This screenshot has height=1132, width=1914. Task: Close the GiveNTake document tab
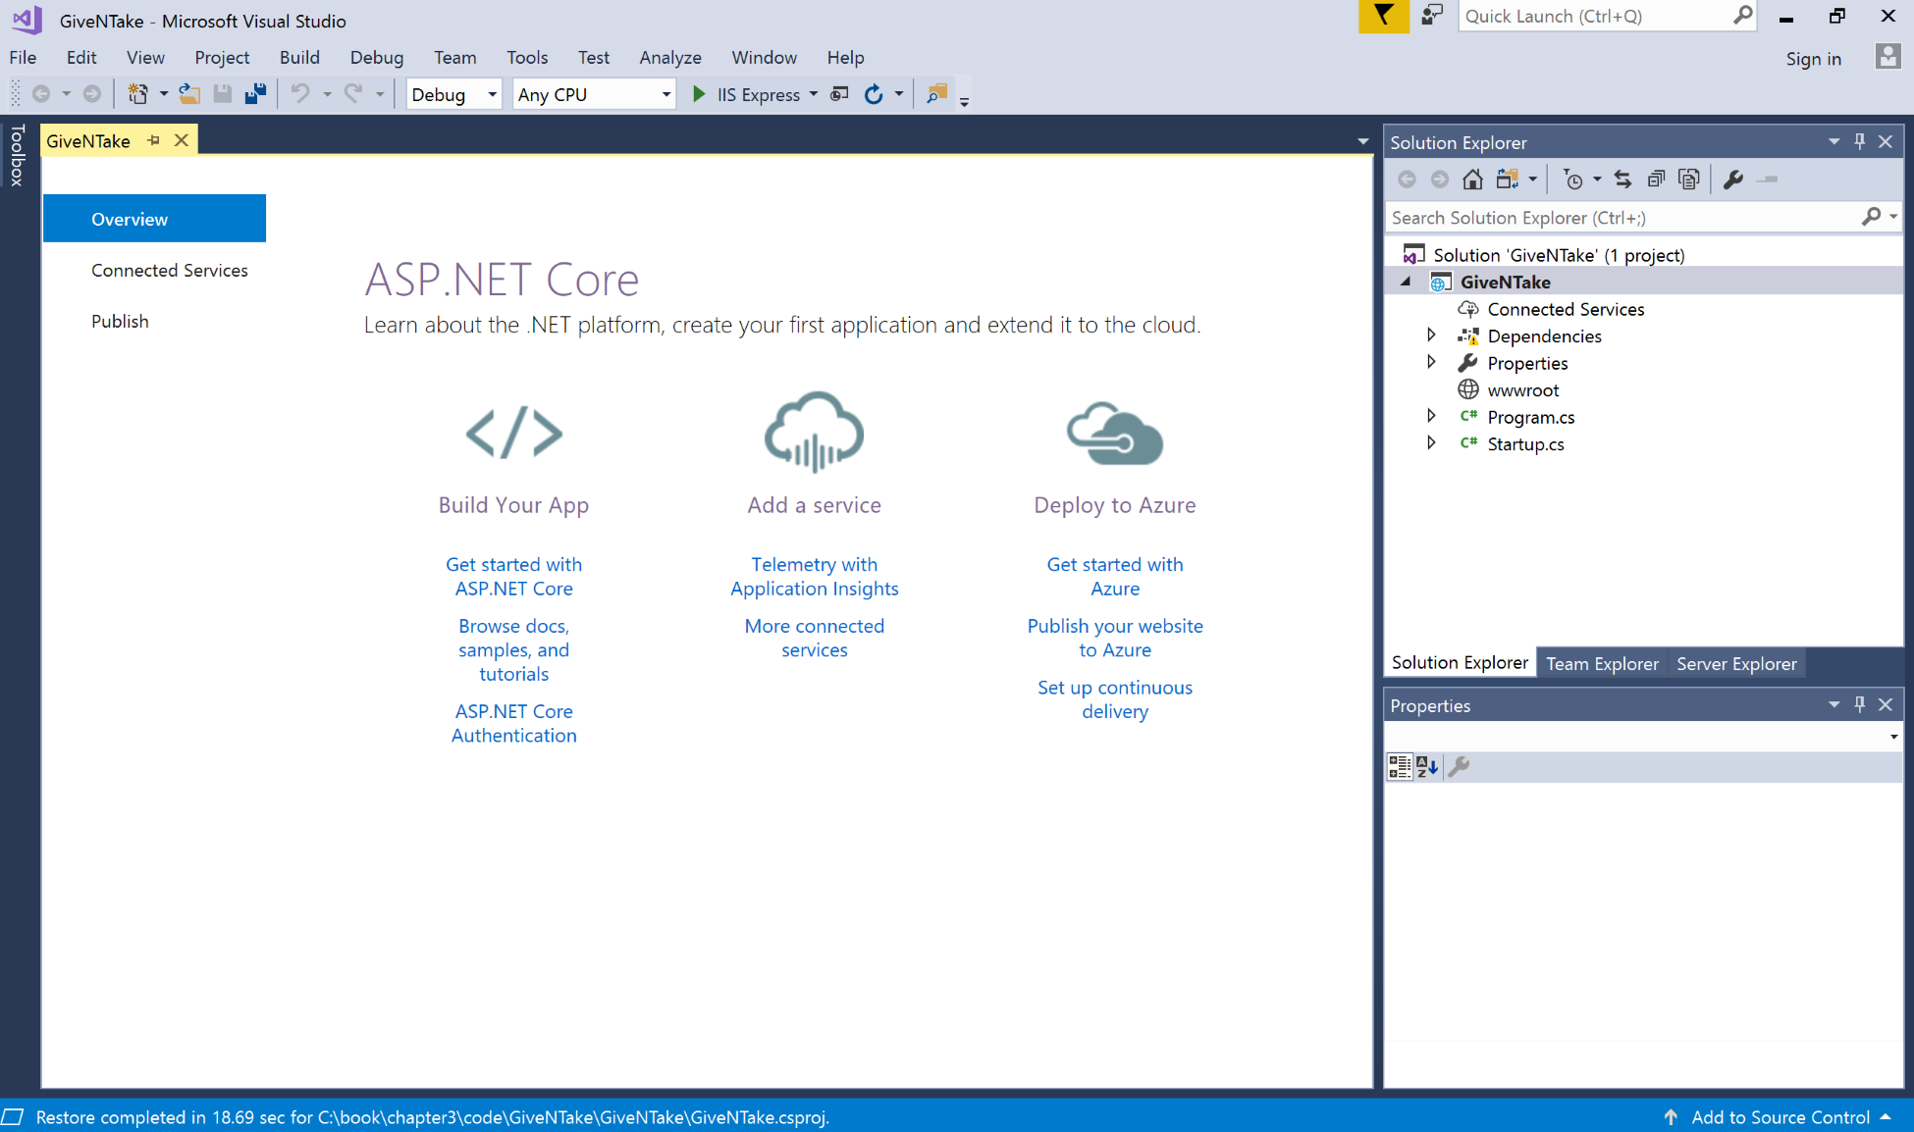coord(181,140)
